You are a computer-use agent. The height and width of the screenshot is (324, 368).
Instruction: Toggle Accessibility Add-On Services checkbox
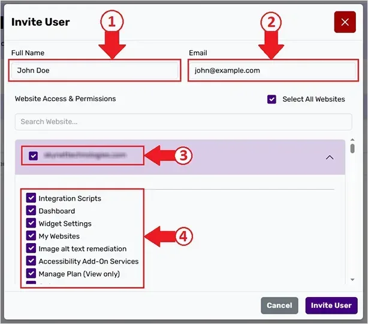pos(31,261)
